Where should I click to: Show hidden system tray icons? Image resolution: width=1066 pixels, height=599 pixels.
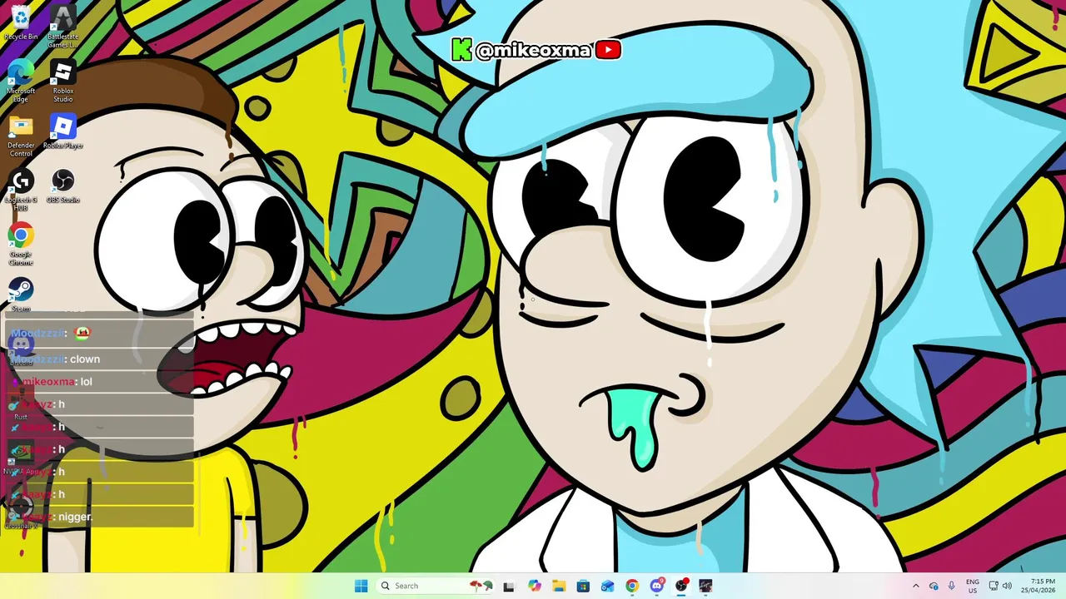[916, 586]
